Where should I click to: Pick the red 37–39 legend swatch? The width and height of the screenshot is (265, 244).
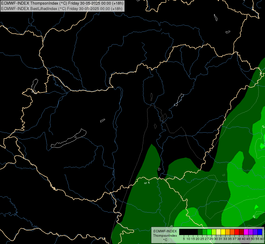(x=237, y=232)
